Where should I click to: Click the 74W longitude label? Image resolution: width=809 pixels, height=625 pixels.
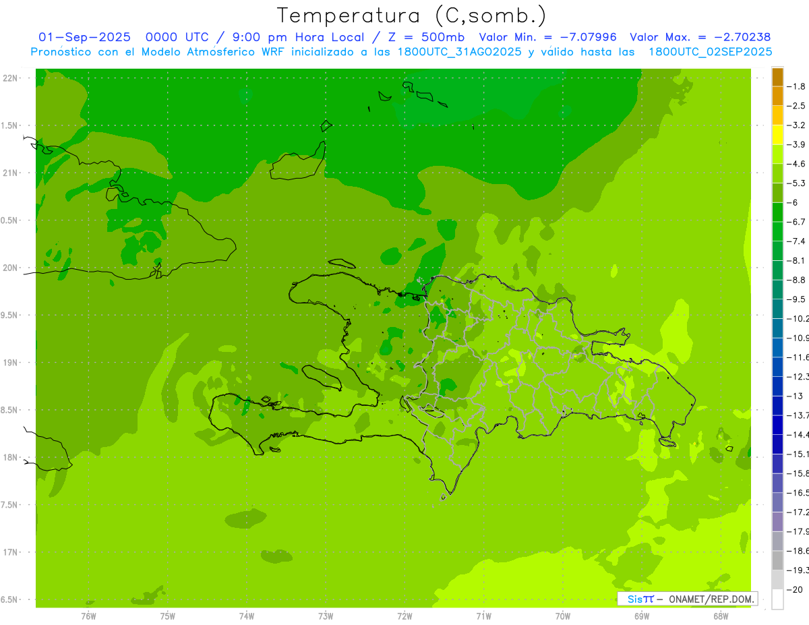[x=246, y=616]
